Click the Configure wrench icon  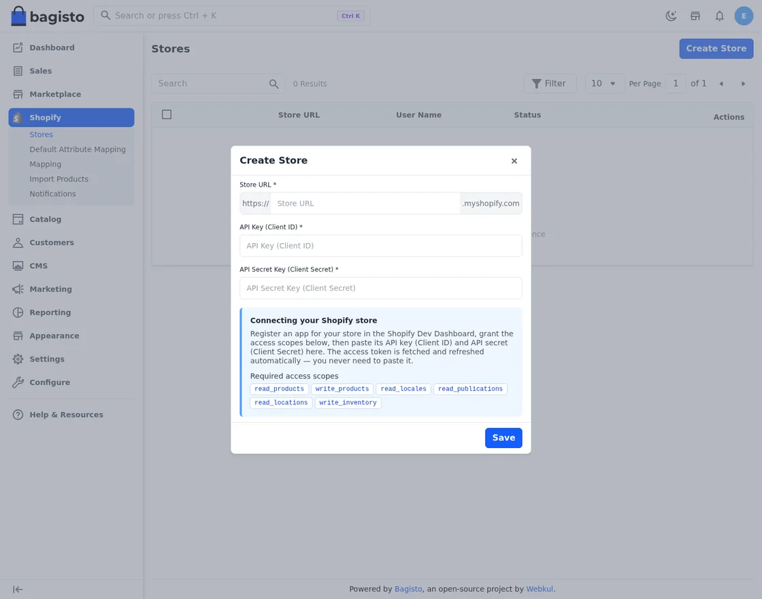click(x=18, y=383)
